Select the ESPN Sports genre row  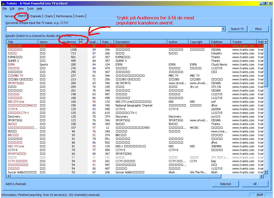(135, 64)
